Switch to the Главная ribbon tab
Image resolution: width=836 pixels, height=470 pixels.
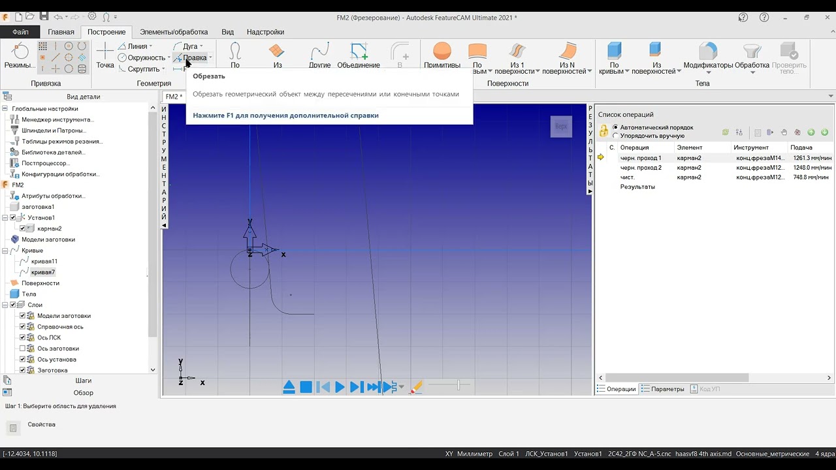coord(61,32)
